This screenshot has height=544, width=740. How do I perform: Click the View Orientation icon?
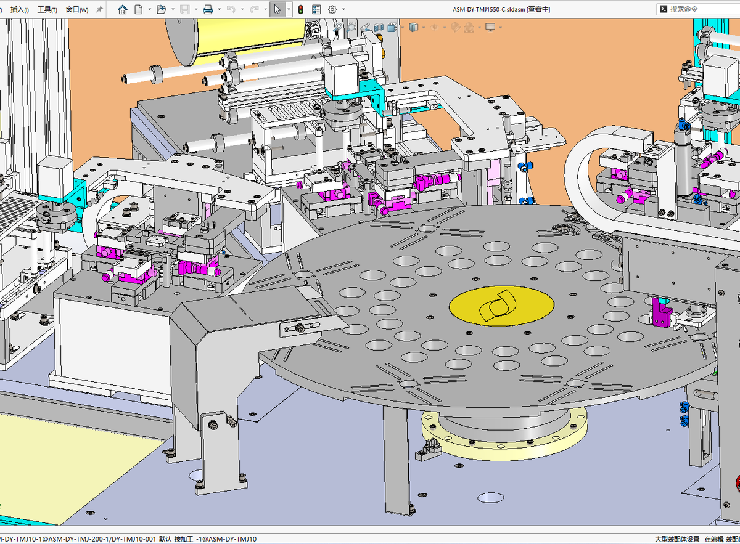(392, 27)
